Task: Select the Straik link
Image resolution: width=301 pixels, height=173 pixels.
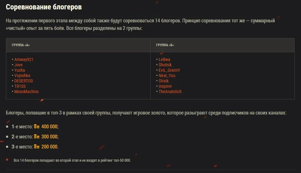Action: [164, 81]
